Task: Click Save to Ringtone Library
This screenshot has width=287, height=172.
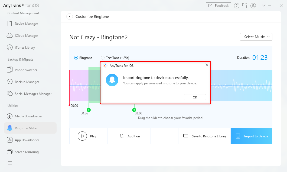Action: point(205,136)
